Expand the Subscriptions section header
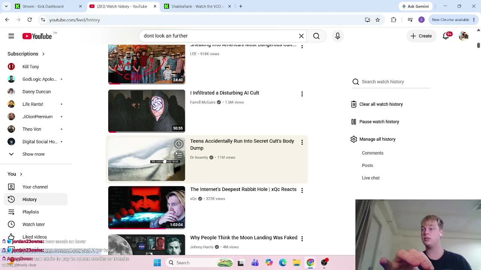The height and width of the screenshot is (270, 481). [x=26, y=54]
